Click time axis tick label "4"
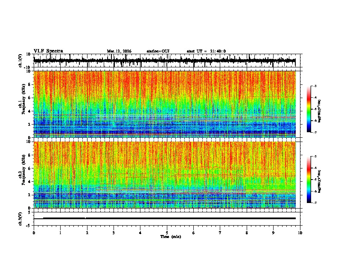Screen dimensions: 338x261 coord(140,233)
